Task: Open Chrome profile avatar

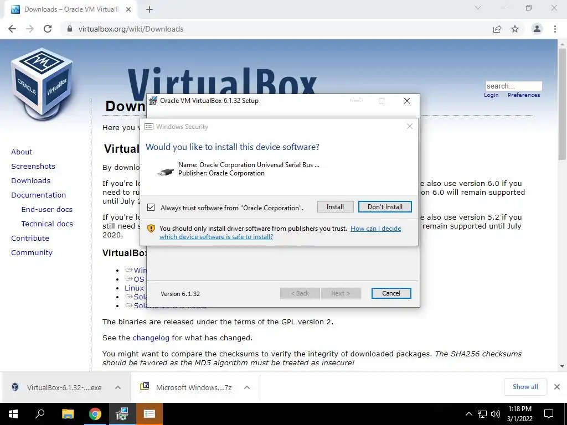Action: point(537,29)
